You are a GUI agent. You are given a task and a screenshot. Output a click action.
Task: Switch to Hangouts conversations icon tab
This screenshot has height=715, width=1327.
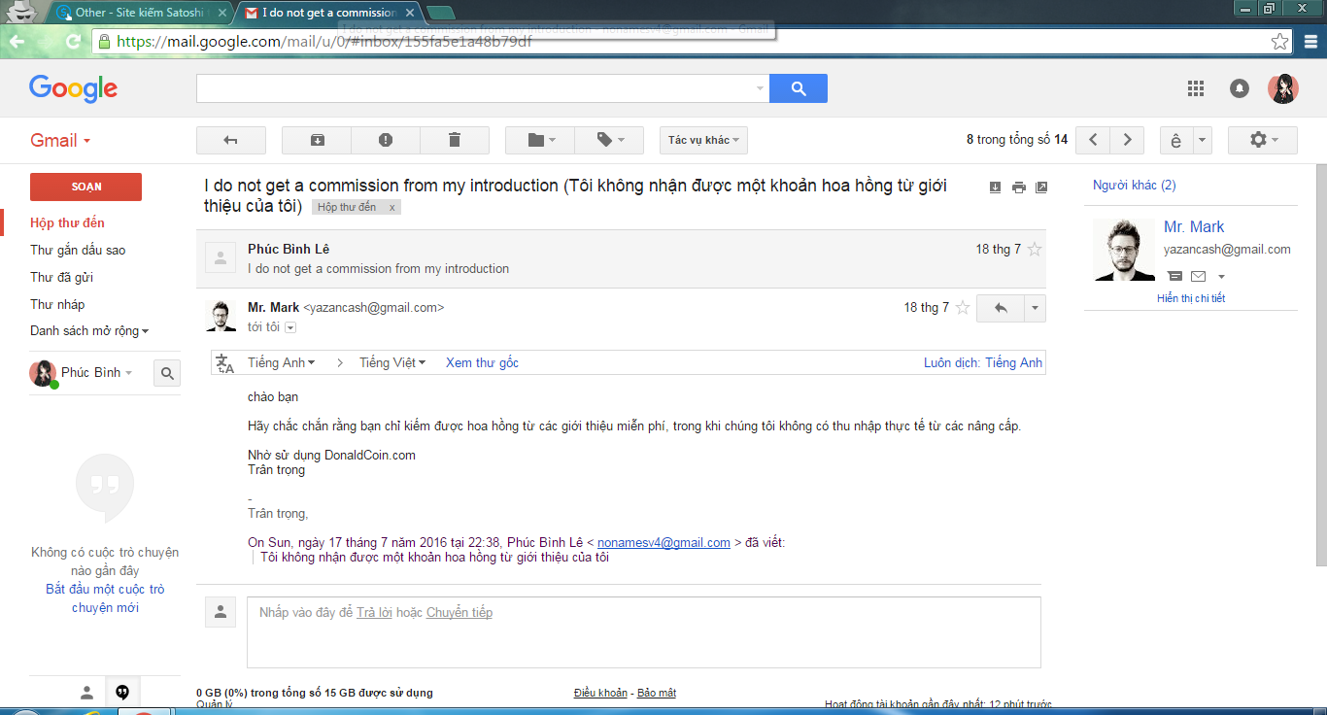point(122,693)
